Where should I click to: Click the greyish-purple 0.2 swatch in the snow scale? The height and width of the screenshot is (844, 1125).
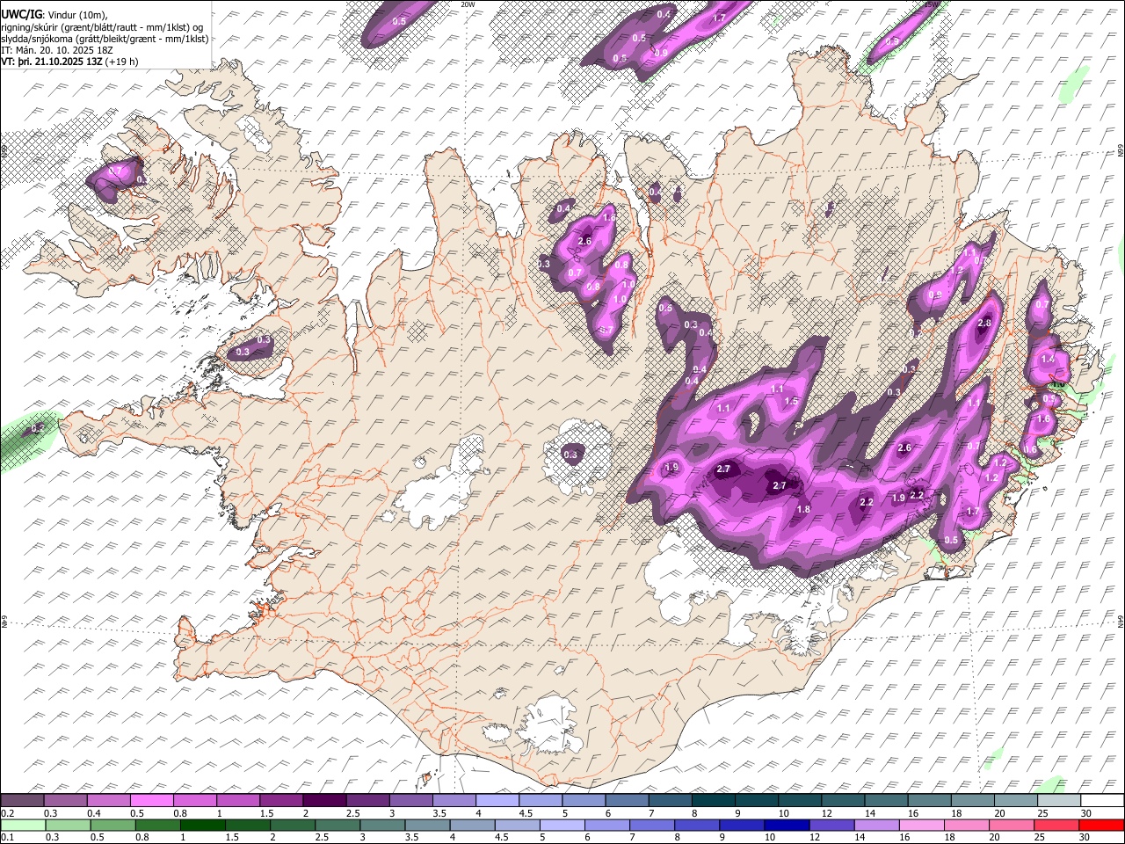[x=23, y=800]
